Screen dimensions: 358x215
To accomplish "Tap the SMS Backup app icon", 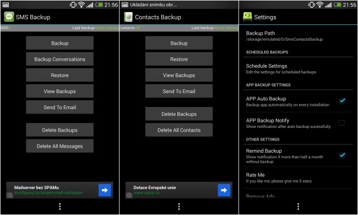I will 9,17.
